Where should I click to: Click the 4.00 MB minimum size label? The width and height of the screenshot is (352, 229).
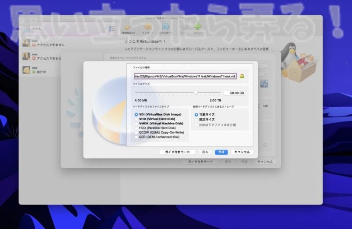141,100
